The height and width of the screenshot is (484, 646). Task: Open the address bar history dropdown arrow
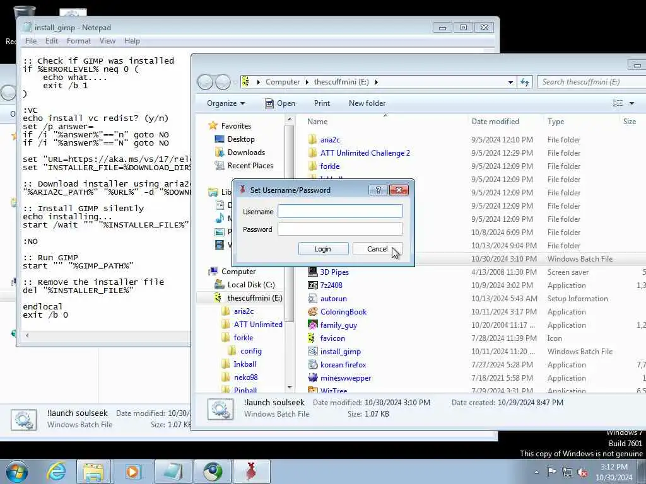pyautogui.click(x=510, y=83)
